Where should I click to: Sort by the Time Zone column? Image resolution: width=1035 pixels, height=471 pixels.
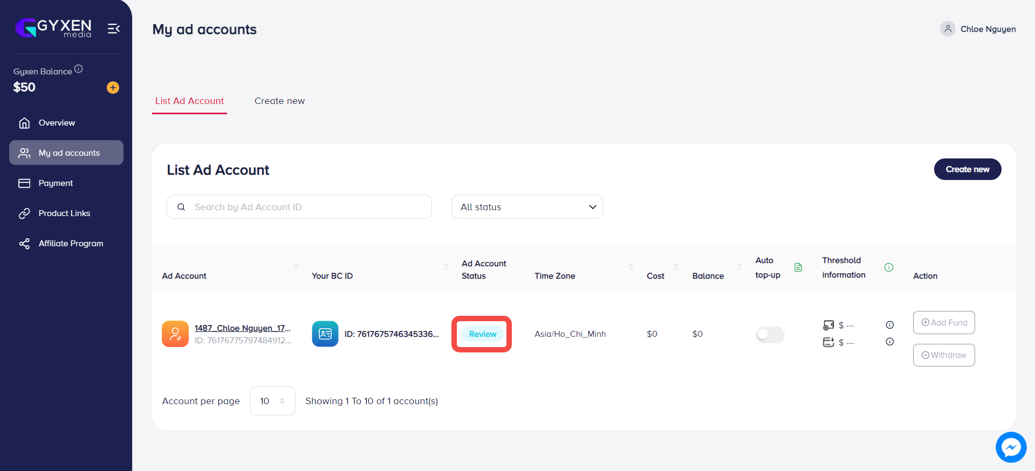click(631, 267)
